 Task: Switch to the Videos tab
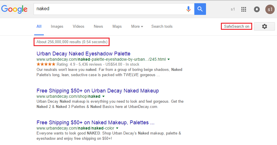click(x=78, y=27)
